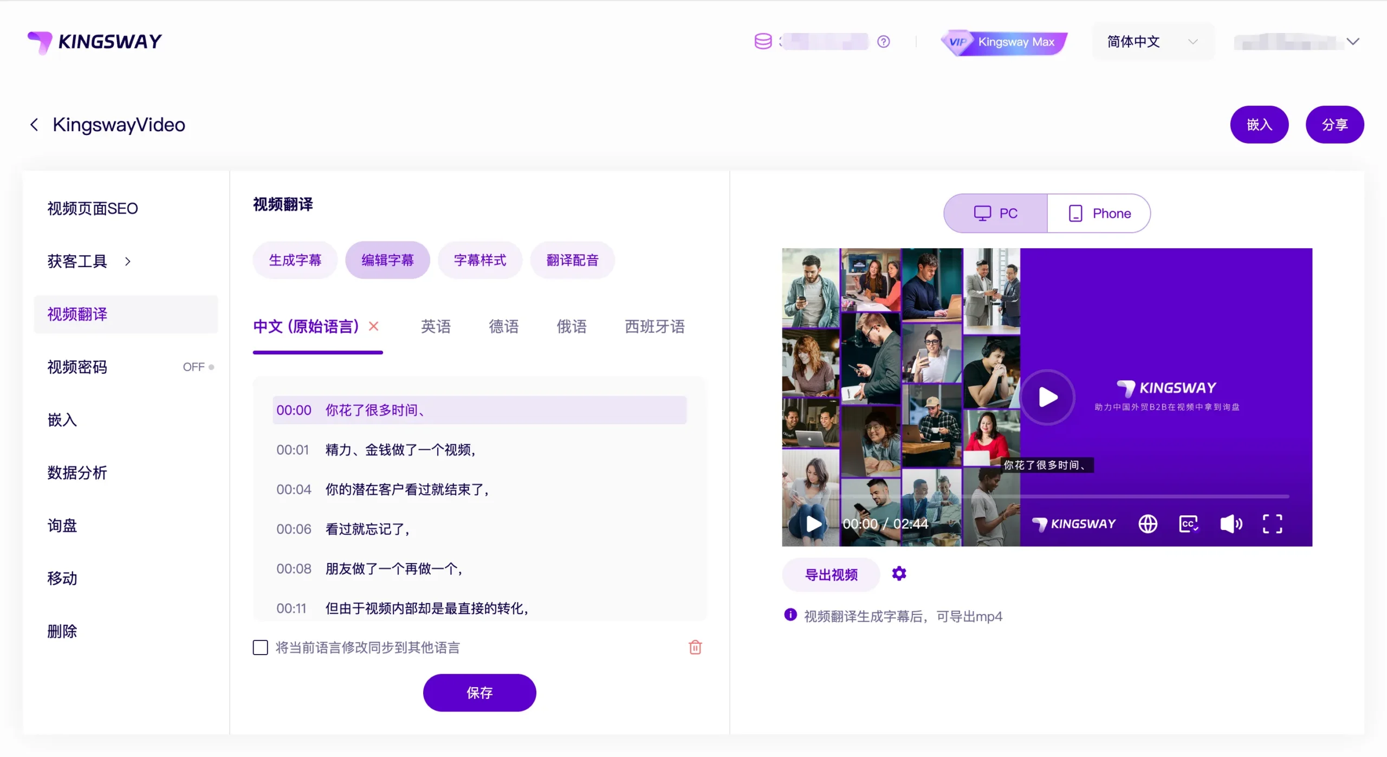
Task: Expand the 获客工具 submenu chevron
Action: coord(128,261)
